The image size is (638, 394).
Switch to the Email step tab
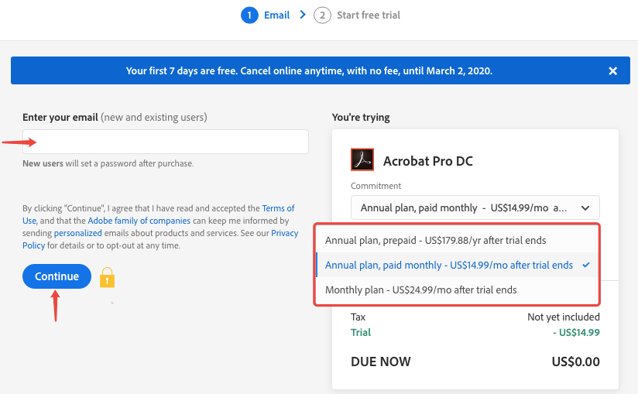(276, 15)
